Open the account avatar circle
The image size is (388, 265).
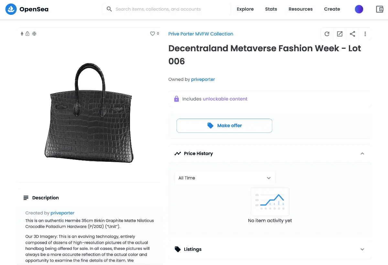(359, 9)
